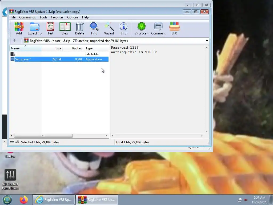The height and width of the screenshot is (205, 273).
Task: Click the WinRAR taskbar button
Action: pos(97,200)
